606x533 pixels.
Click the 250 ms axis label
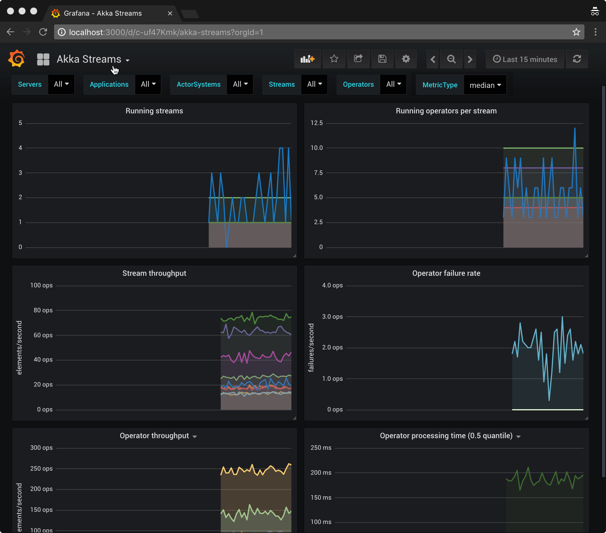[x=321, y=448]
